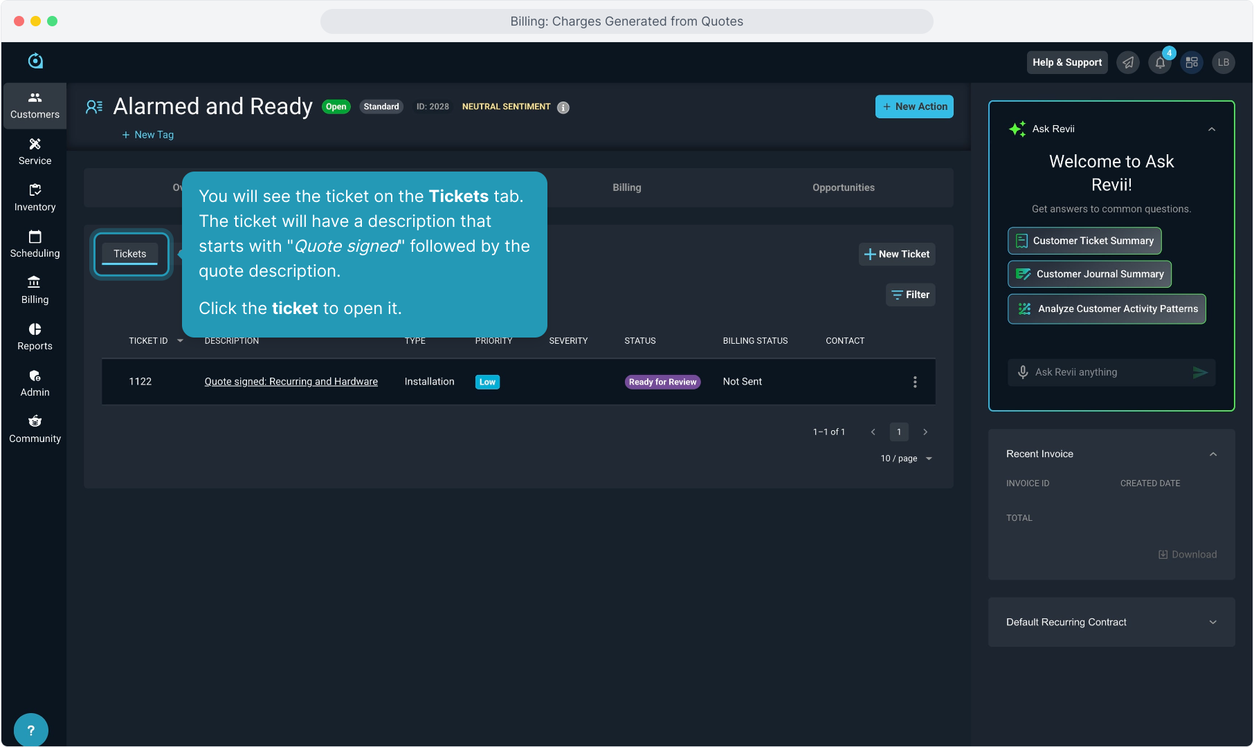Click the help question mark bubble

[x=31, y=730]
